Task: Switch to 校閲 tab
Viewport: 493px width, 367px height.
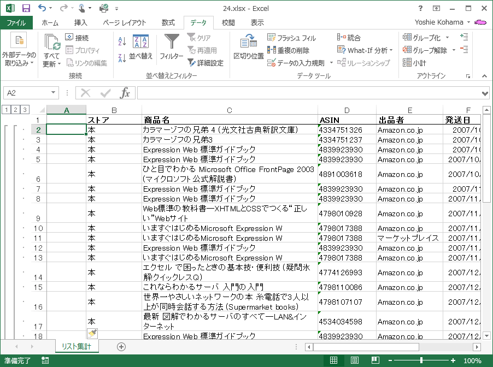Action: (228, 22)
